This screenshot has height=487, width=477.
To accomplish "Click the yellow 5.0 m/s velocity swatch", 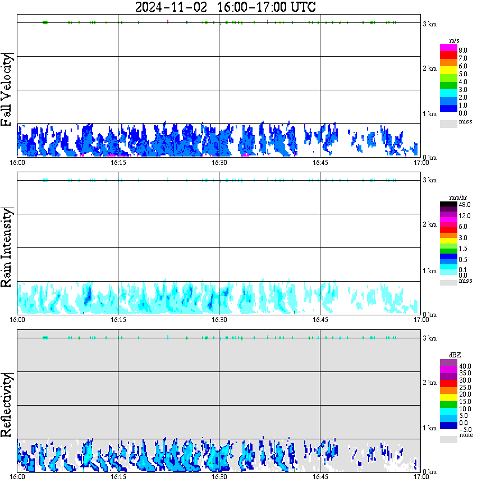I will pyautogui.click(x=448, y=71).
